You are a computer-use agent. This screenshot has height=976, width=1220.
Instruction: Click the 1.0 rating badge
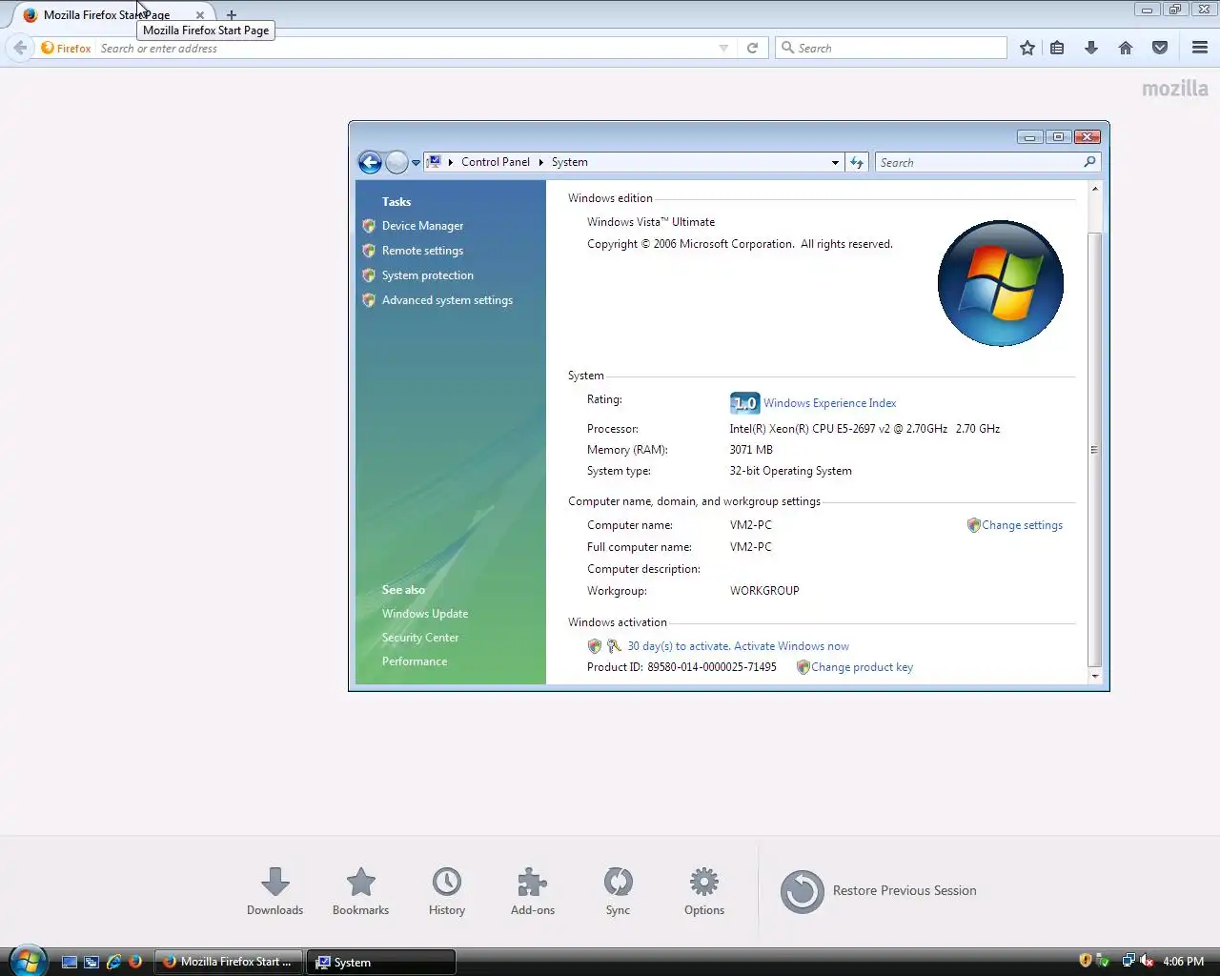tap(744, 403)
